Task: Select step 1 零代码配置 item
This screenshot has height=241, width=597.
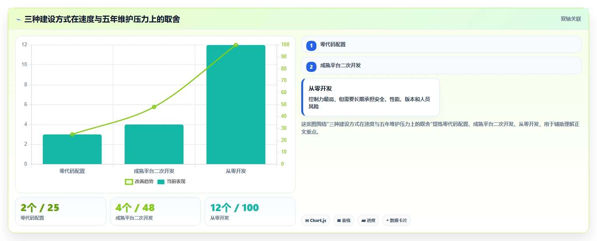Action: 441,44
